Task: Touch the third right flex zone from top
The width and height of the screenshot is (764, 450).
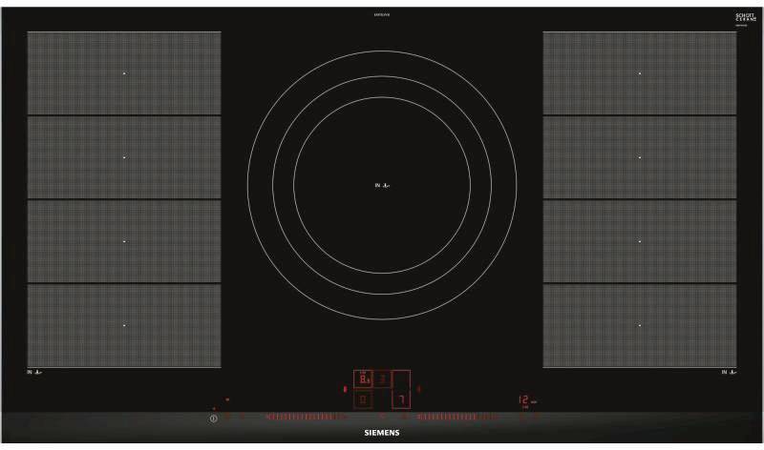Action: click(640, 241)
